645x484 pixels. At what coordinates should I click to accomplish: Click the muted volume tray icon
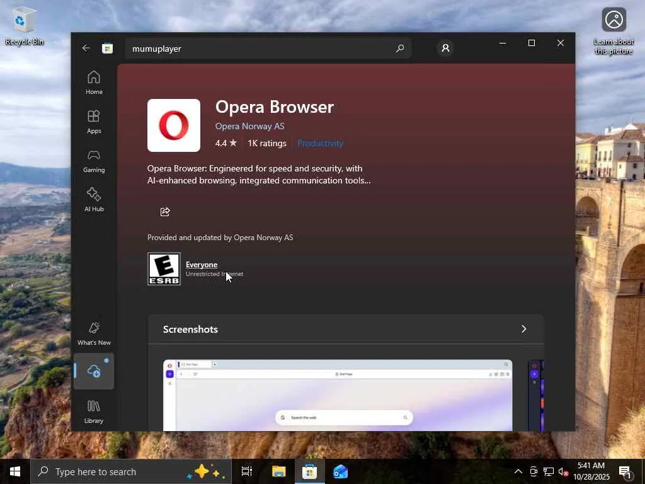click(563, 471)
